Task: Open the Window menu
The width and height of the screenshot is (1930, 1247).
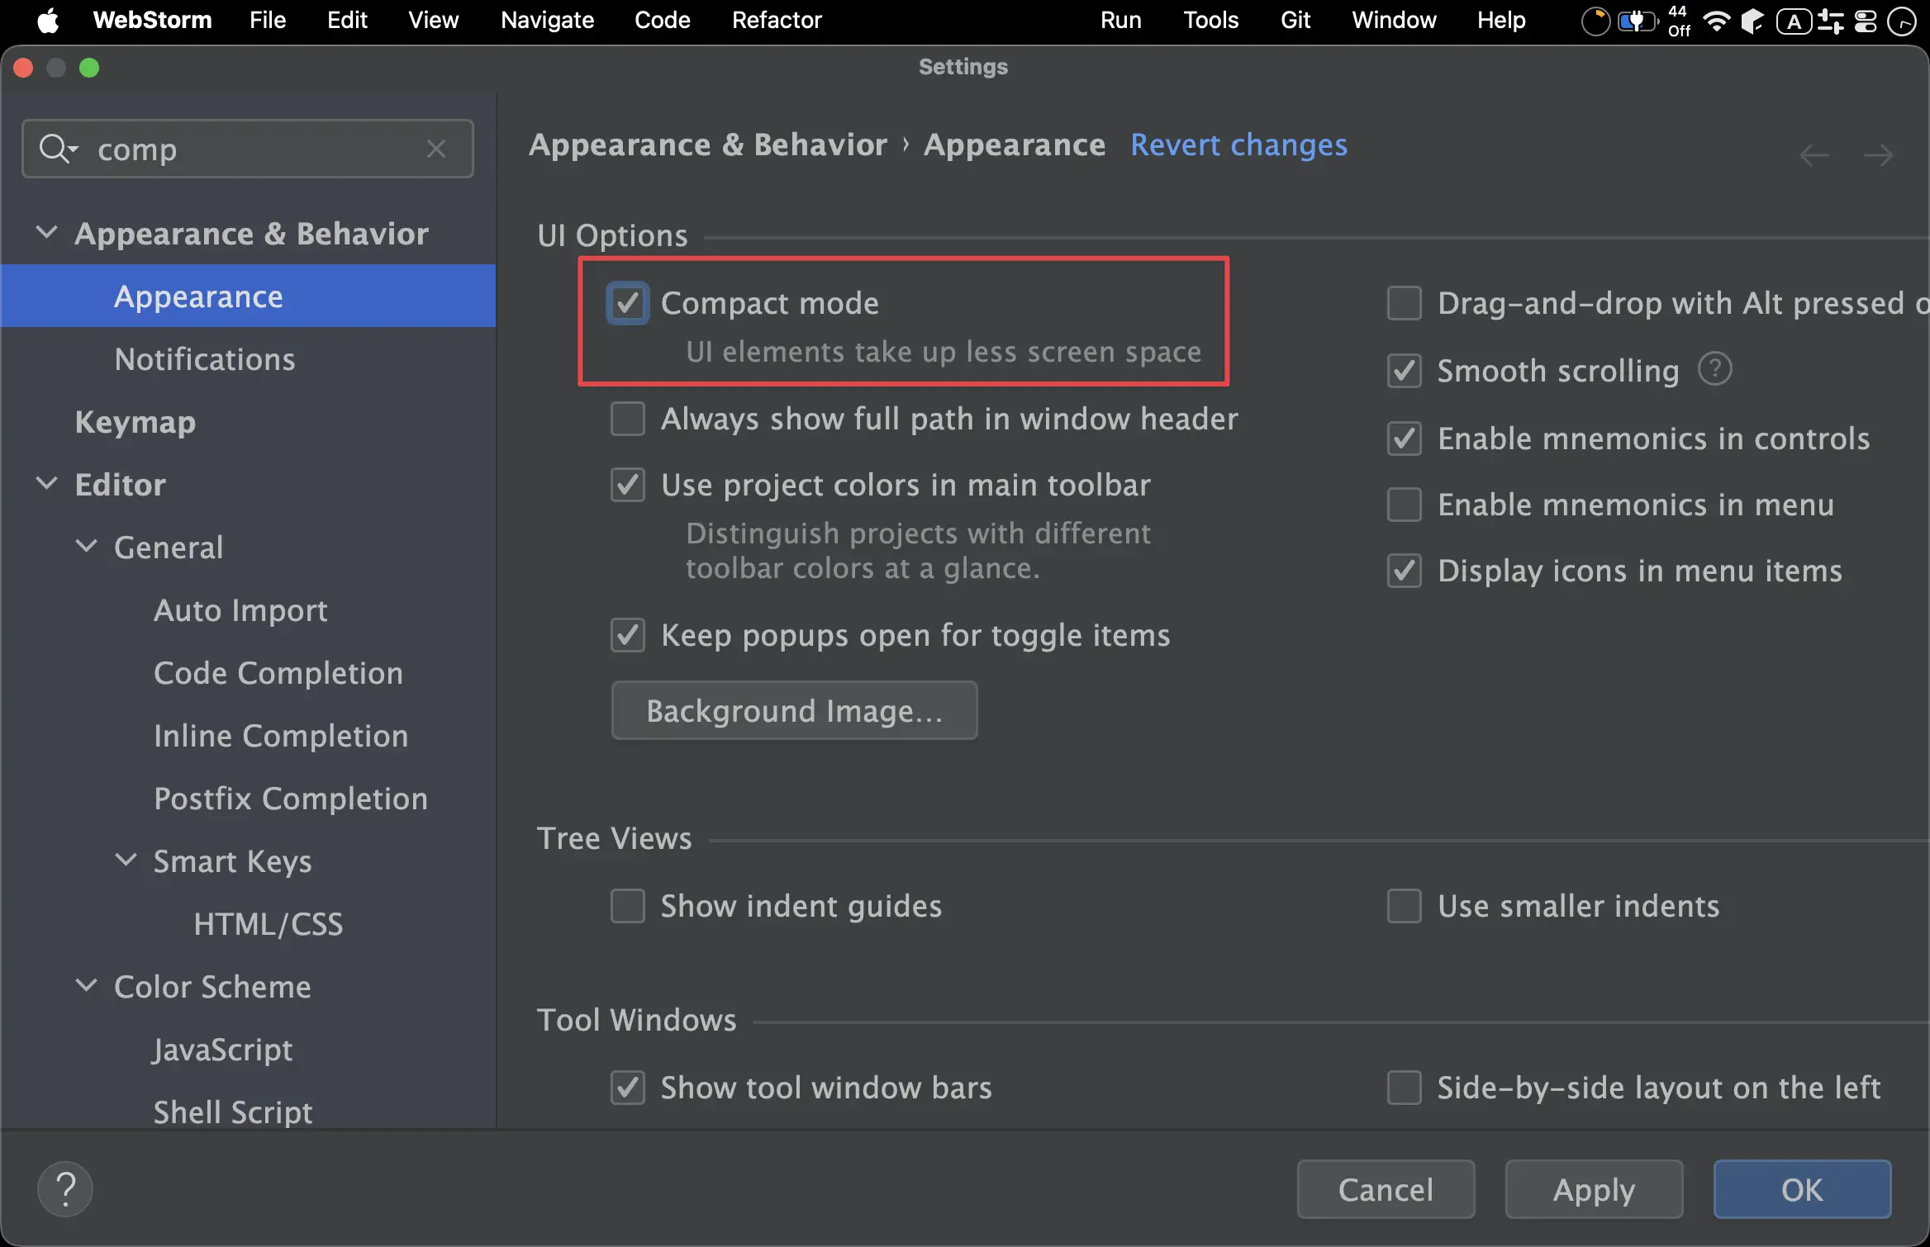Action: click(x=1394, y=20)
